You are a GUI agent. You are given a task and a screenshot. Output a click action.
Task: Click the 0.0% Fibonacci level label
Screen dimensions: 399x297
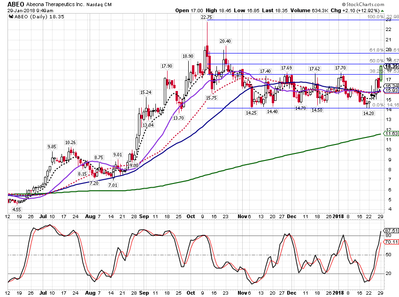click(x=385, y=105)
